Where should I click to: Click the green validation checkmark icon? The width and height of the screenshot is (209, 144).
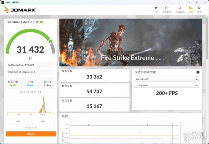(42, 22)
